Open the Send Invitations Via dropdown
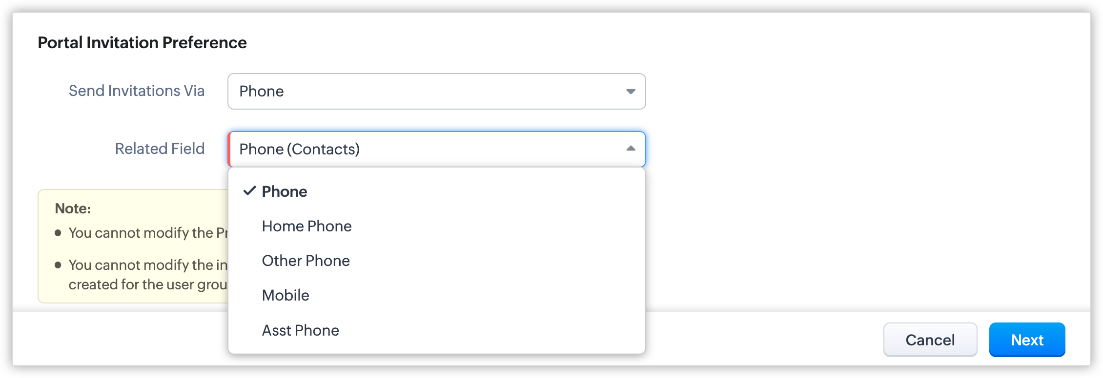This screenshot has height=378, width=1103. click(436, 91)
